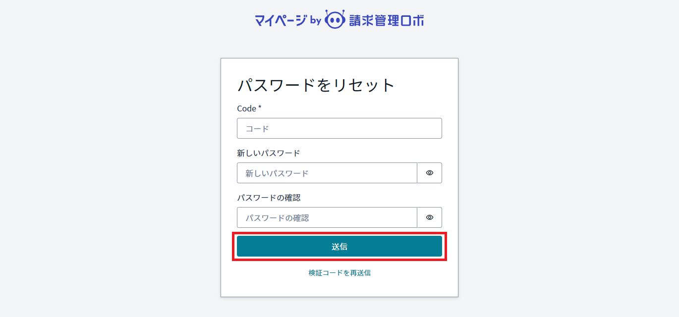679x317 pixels.
Task: Click the パスワードの確認 label above the field
Action: click(x=269, y=198)
